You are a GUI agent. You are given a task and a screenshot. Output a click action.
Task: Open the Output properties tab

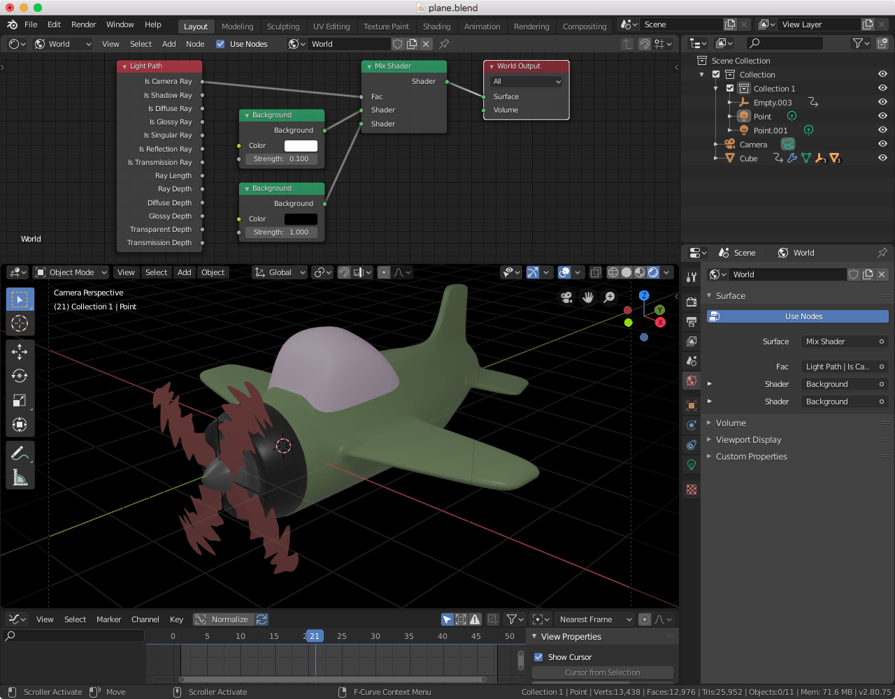point(692,322)
